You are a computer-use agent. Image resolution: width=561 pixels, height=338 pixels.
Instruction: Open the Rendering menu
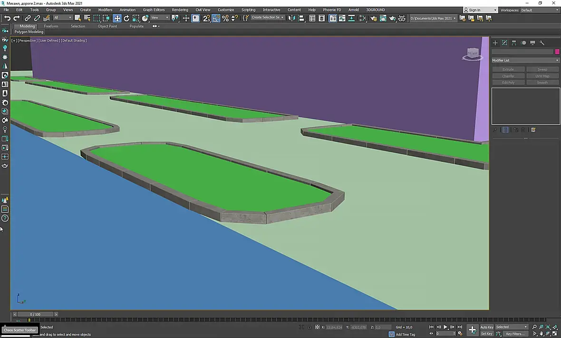coord(180,9)
